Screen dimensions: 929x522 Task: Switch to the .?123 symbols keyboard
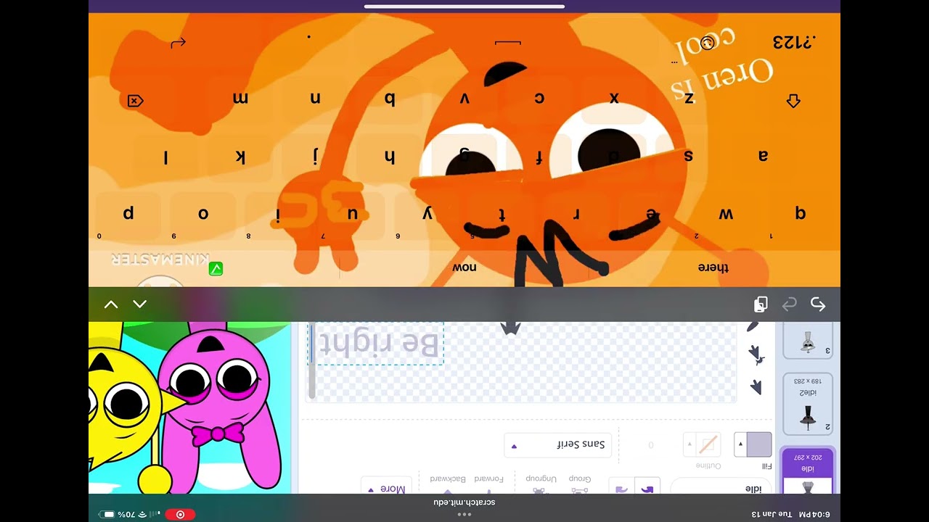point(793,43)
